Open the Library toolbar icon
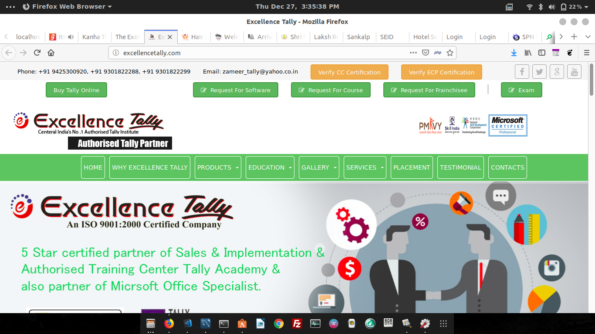 [528, 53]
